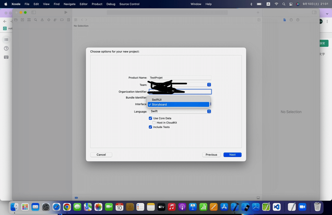Click the background browser's back arrow

5,22
